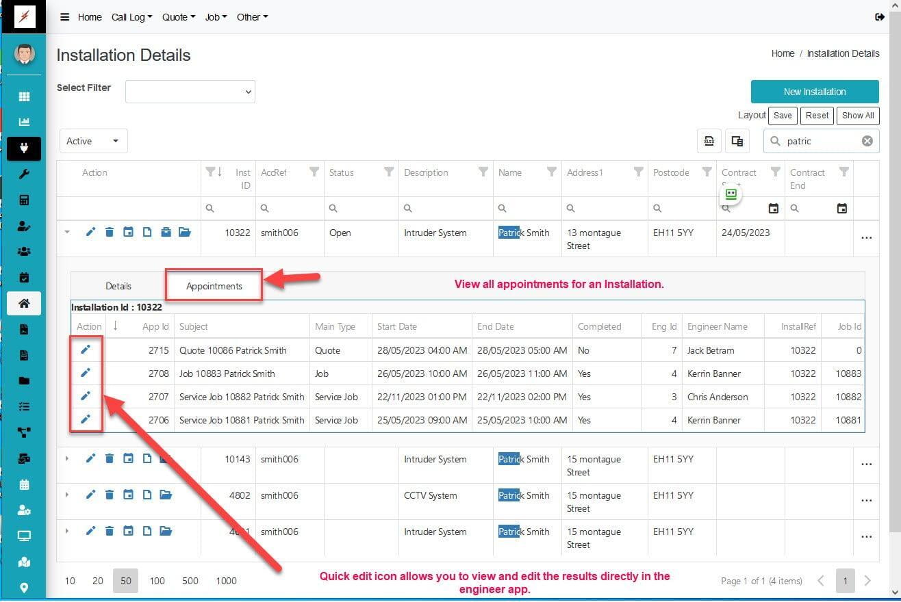The image size is (901, 602).
Task: Click the Status column filter icon
Action: 389,172
